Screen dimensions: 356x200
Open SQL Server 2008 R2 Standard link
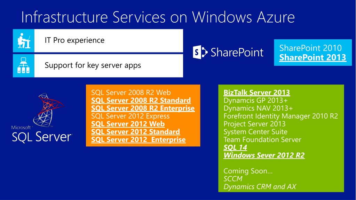[141, 100]
